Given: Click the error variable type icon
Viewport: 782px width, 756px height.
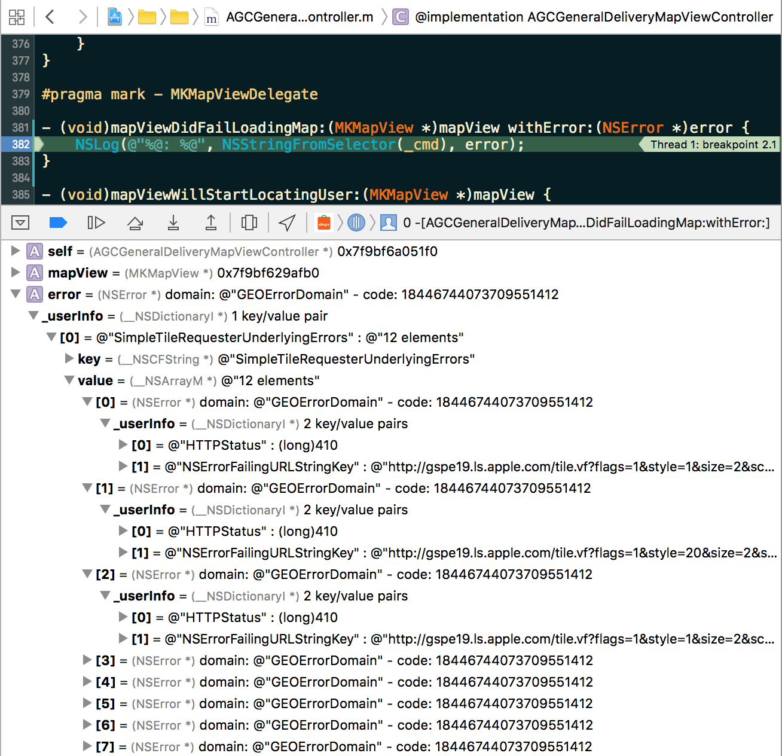Looking at the screenshot, I should click(35, 294).
